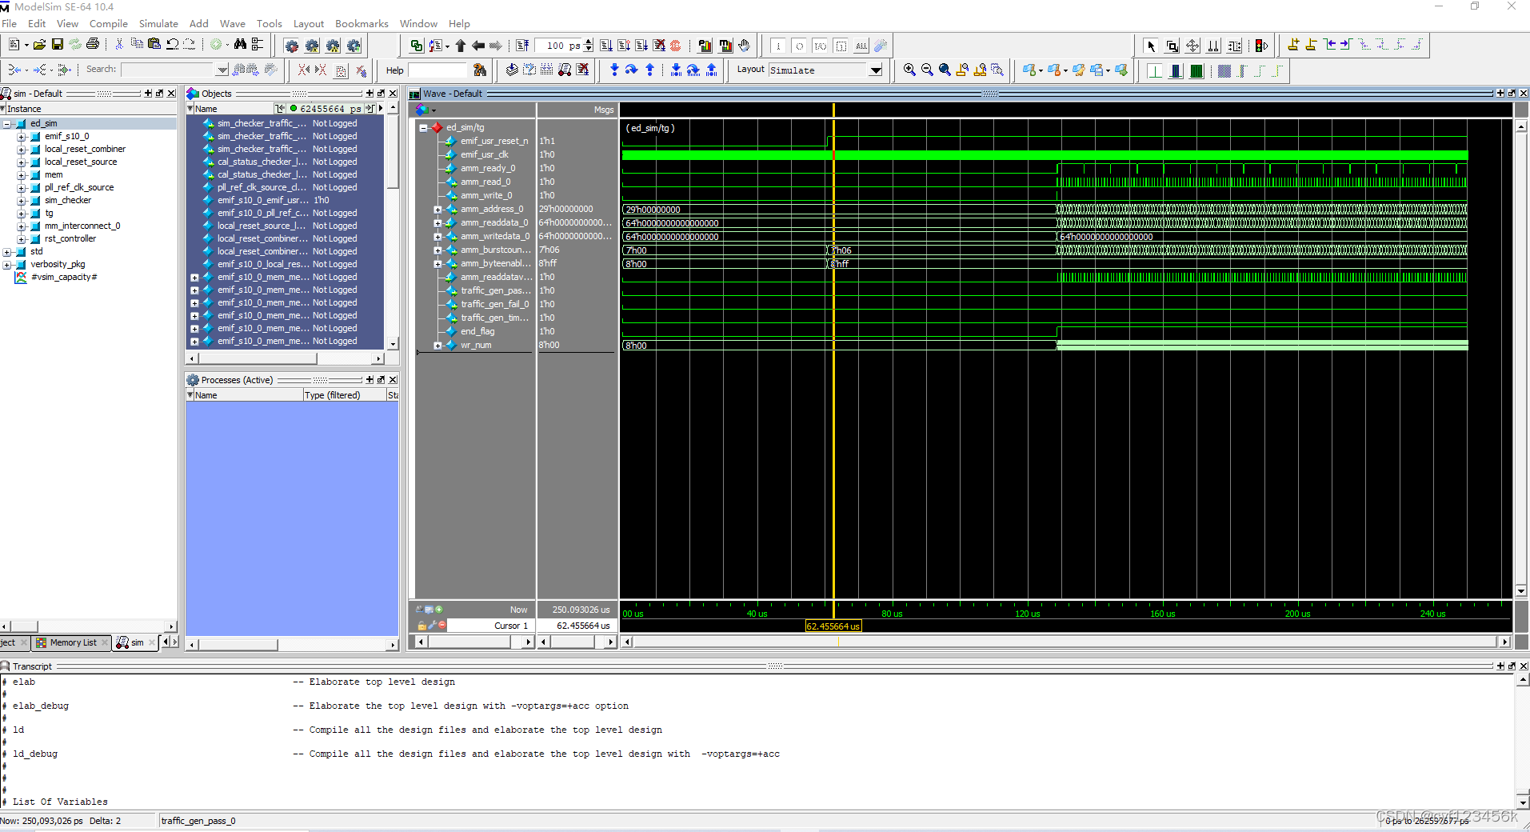Step into with blue down arrow
Viewport: 1530px width, 832px height.
tap(614, 70)
